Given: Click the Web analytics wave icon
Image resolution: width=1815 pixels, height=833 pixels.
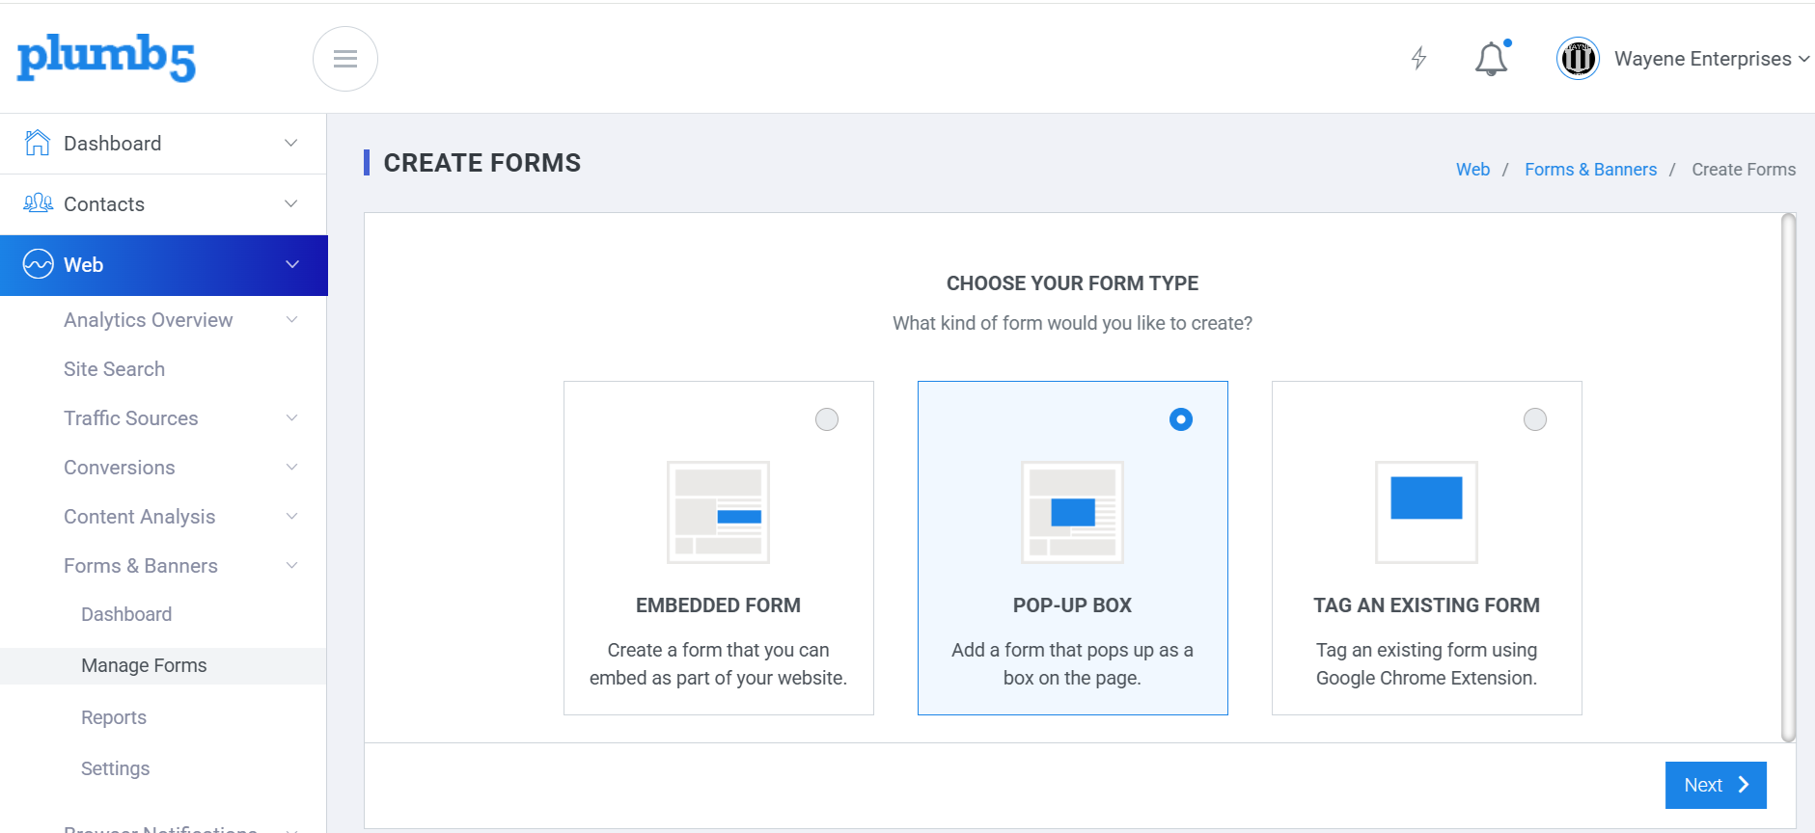Looking at the screenshot, I should click(x=39, y=264).
